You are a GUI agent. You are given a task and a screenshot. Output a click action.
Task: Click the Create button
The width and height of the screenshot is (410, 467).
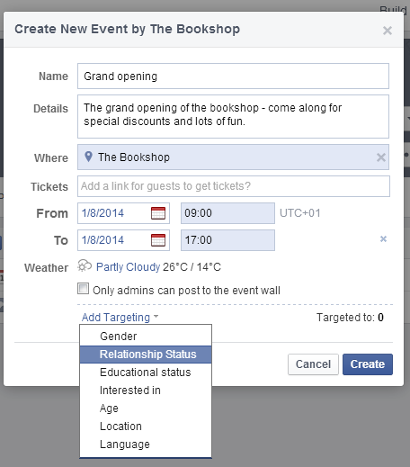pyautogui.click(x=368, y=364)
